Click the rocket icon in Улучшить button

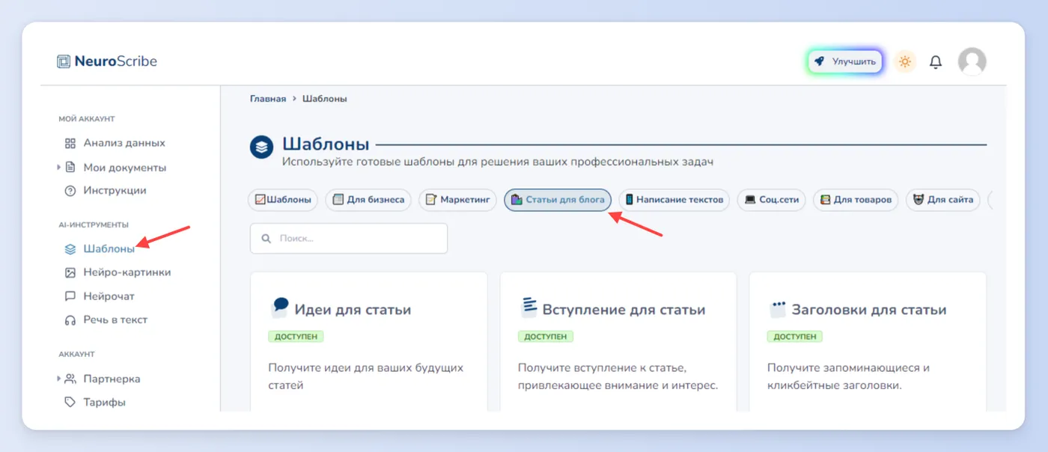(820, 61)
